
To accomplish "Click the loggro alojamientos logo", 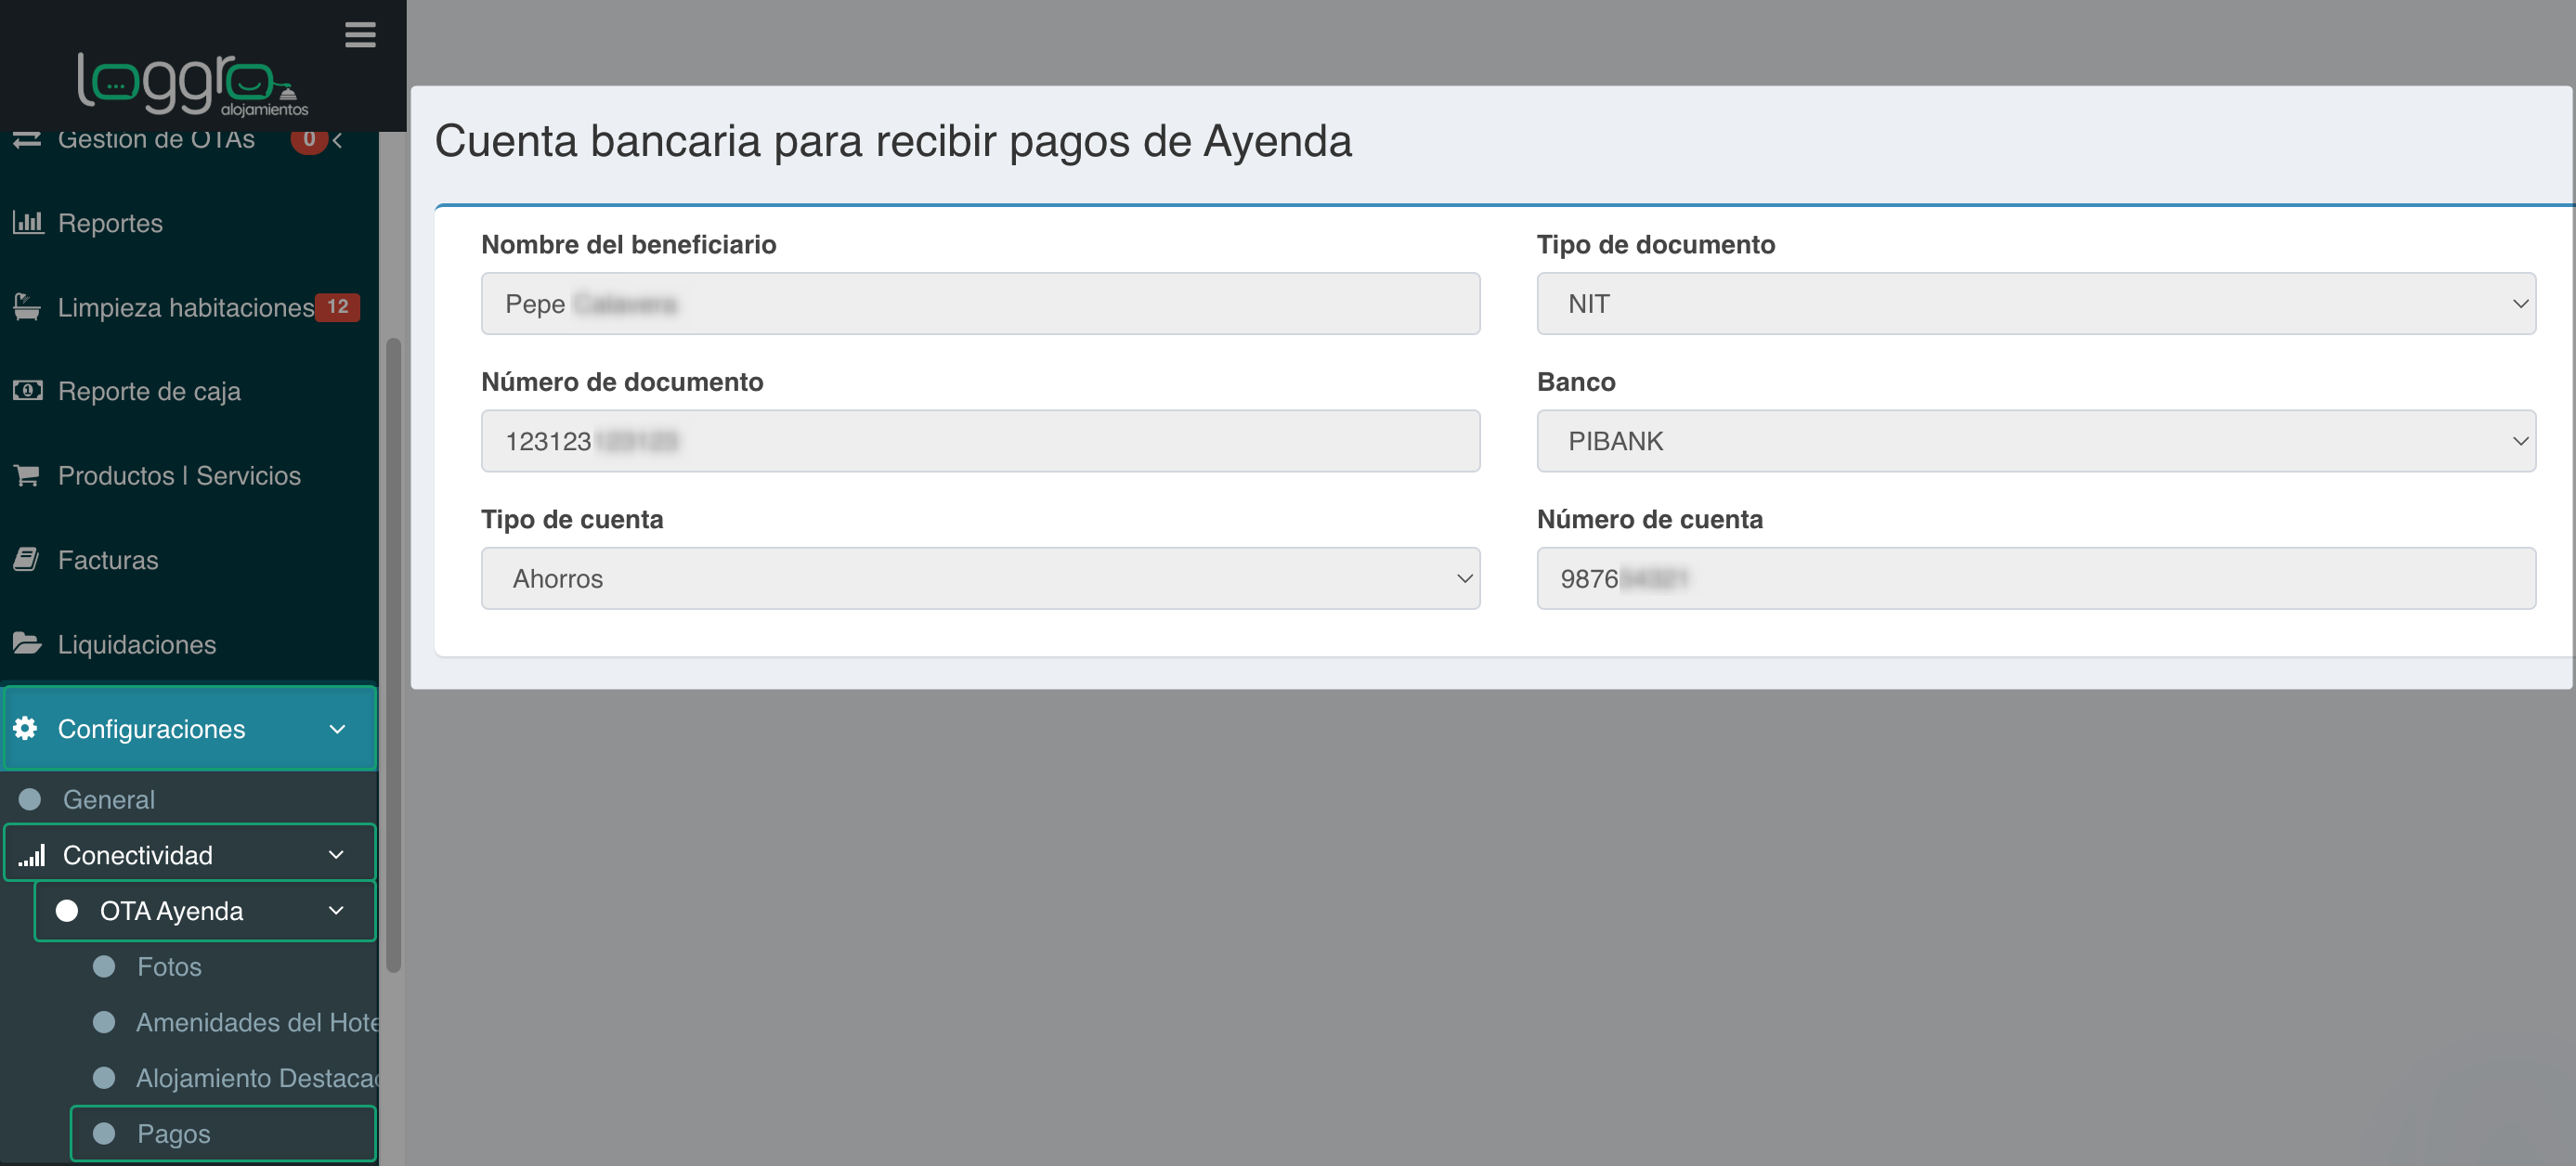I will (x=192, y=84).
